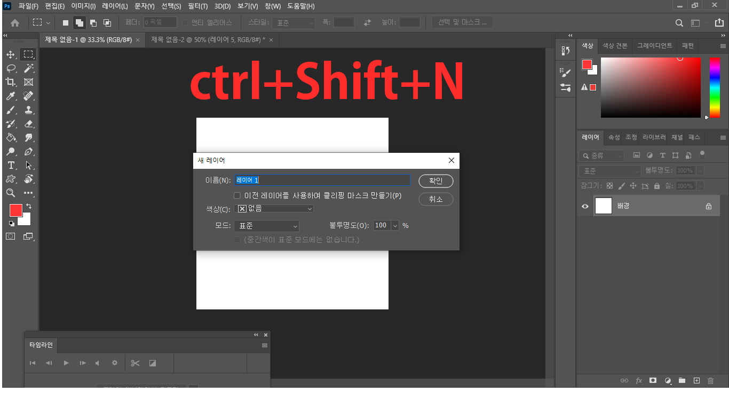
Task: Select the Custom Shape tool
Action: click(x=10, y=179)
